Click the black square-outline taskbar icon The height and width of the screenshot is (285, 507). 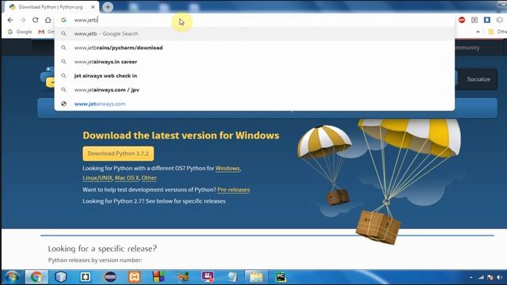pyautogui.click(x=86, y=277)
